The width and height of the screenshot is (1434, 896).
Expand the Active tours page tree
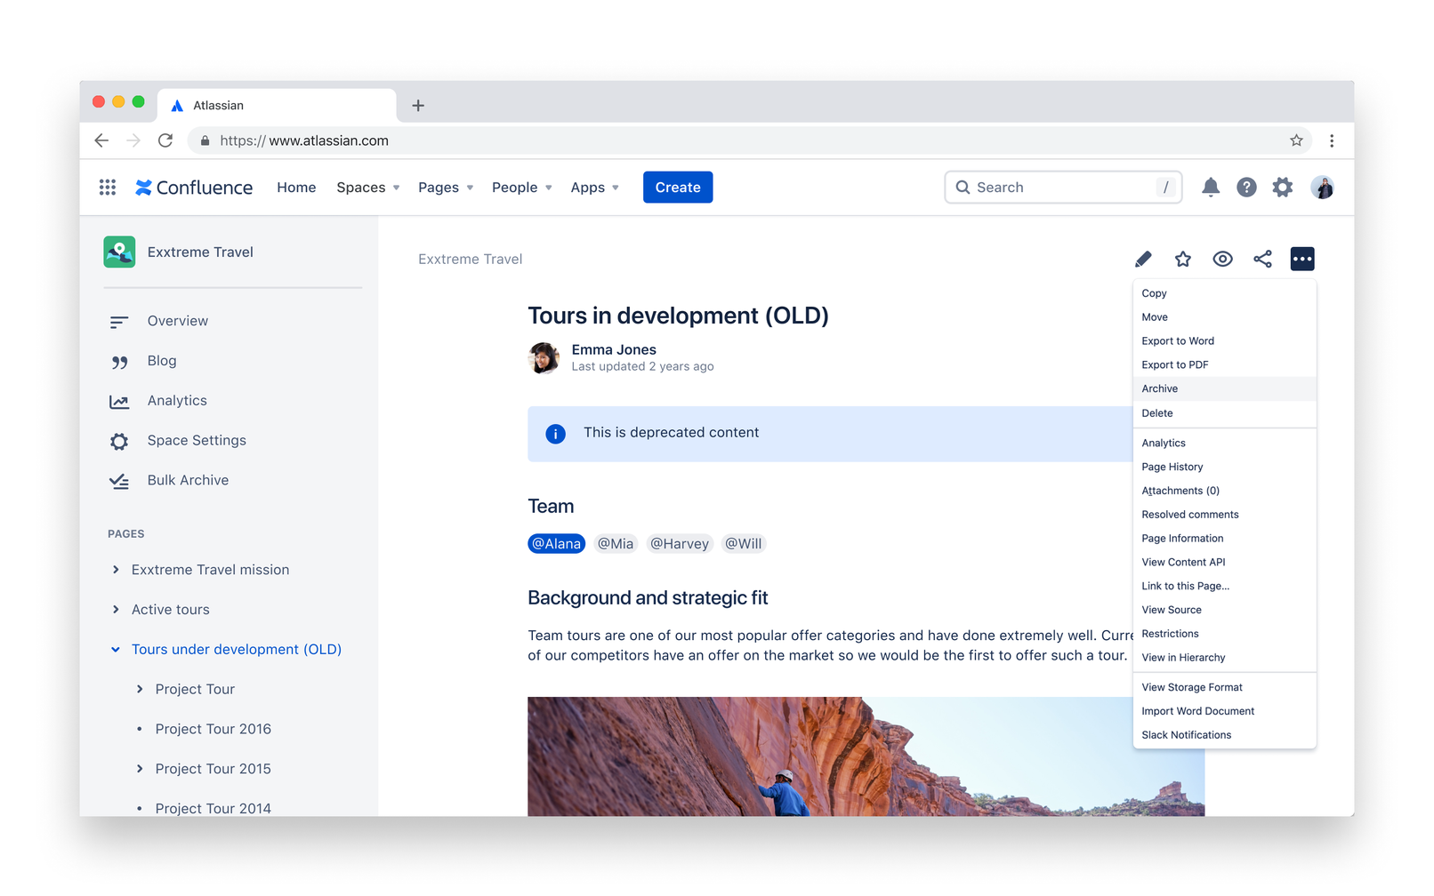point(115,609)
